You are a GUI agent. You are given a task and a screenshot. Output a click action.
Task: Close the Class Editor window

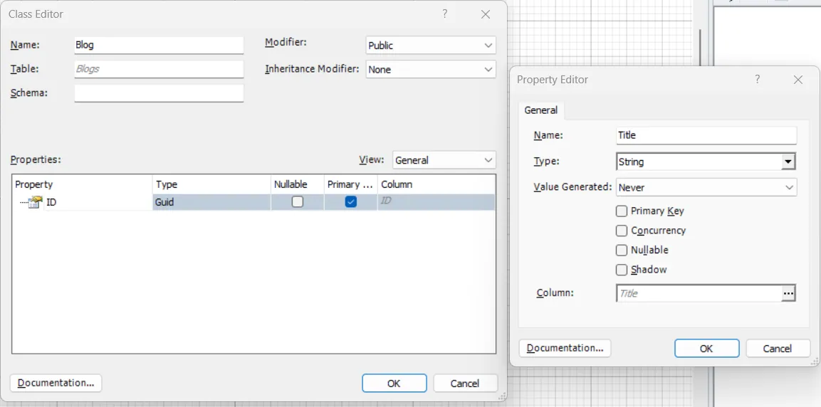[486, 15]
